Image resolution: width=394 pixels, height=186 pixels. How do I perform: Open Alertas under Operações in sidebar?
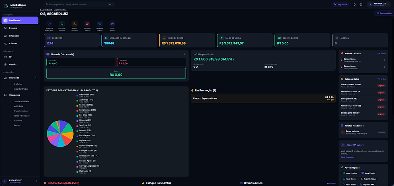tap(17, 125)
